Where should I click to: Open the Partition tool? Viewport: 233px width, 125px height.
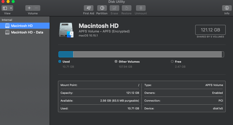click(102, 8)
